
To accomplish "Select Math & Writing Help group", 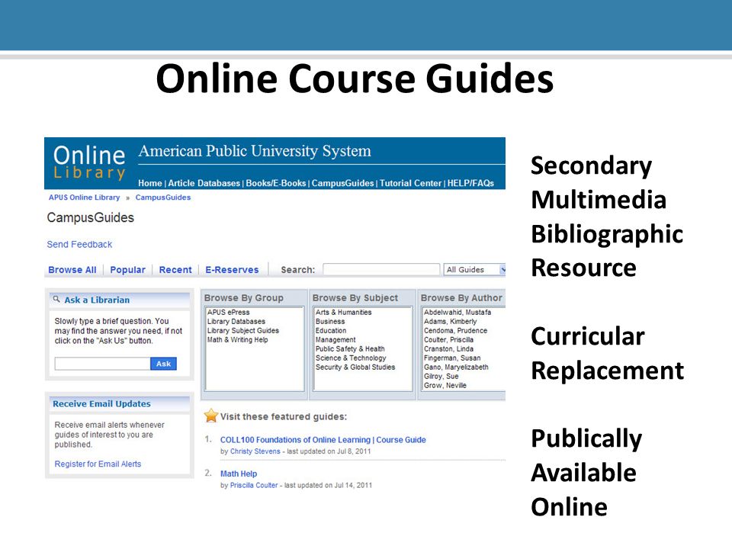I will tap(238, 340).
